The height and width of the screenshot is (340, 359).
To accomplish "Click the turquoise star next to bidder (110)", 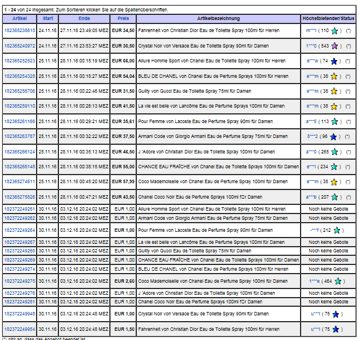I will 334,31.
